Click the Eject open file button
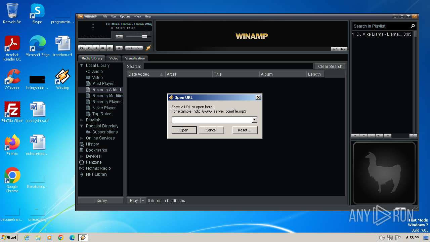 pyautogui.click(x=119, y=48)
